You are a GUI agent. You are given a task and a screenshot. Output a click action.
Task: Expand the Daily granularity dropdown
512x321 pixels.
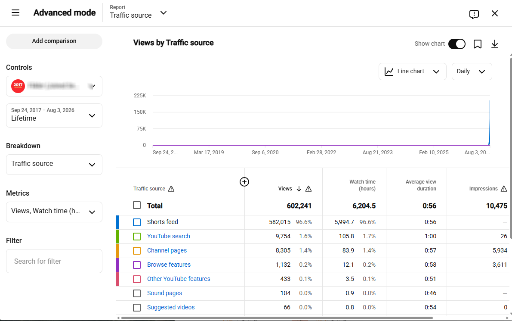[472, 72]
